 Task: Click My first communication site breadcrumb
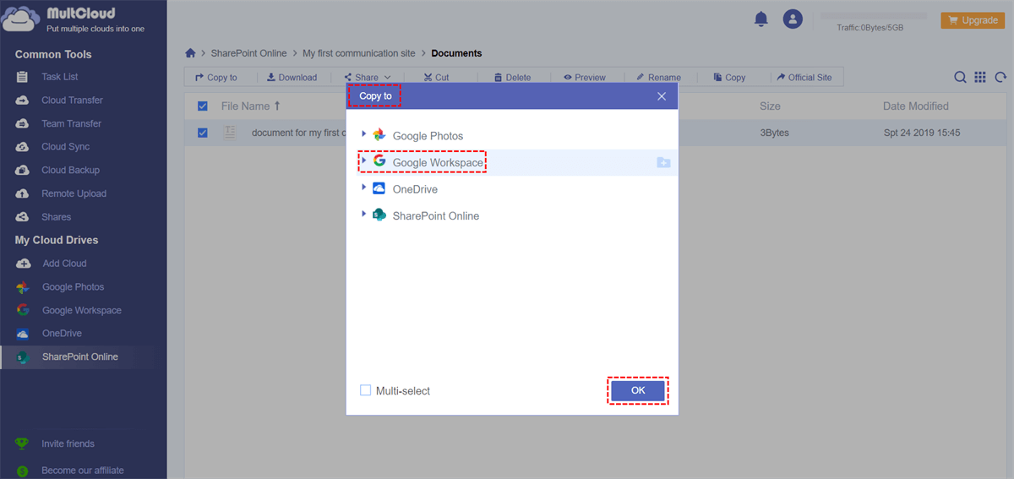tap(359, 53)
